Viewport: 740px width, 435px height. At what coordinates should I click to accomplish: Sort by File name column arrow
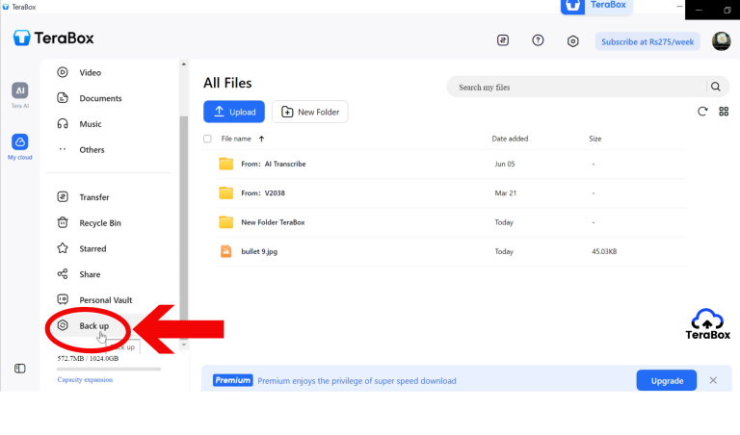pos(261,139)
